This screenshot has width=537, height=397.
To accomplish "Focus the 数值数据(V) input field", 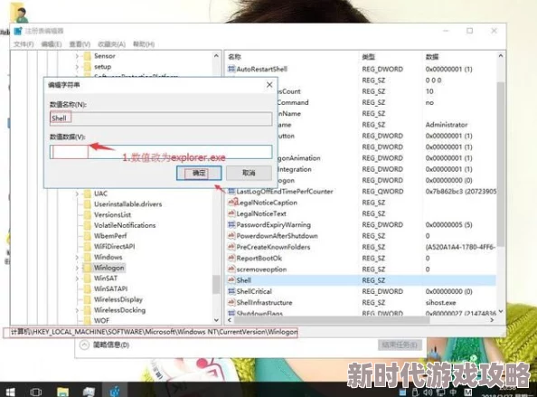I will (x=161, y=152).
